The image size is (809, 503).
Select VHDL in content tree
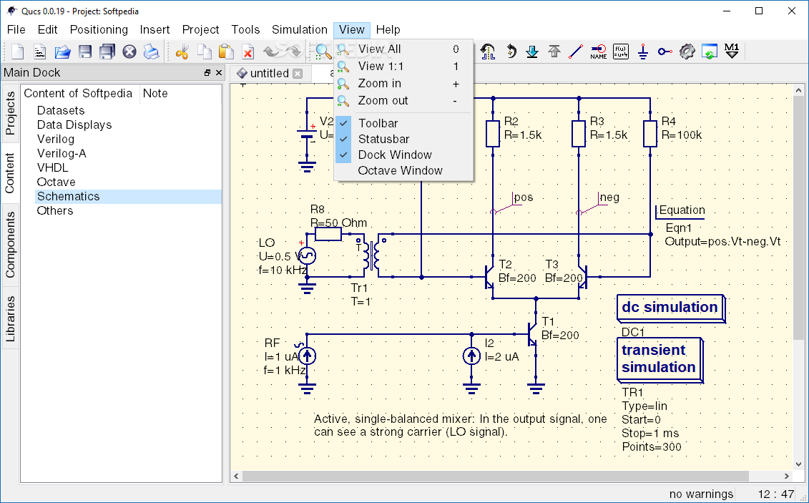53,167
